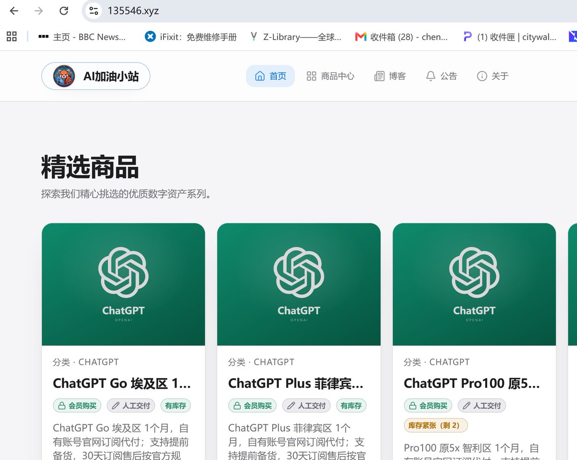The height and width of the screenshot is (460, 577).
Task: Open the iFixit bookmark
Action: tap(191, 37)
